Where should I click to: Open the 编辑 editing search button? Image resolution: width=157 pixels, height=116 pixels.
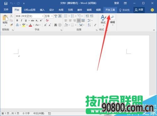(x=112, y=20)
